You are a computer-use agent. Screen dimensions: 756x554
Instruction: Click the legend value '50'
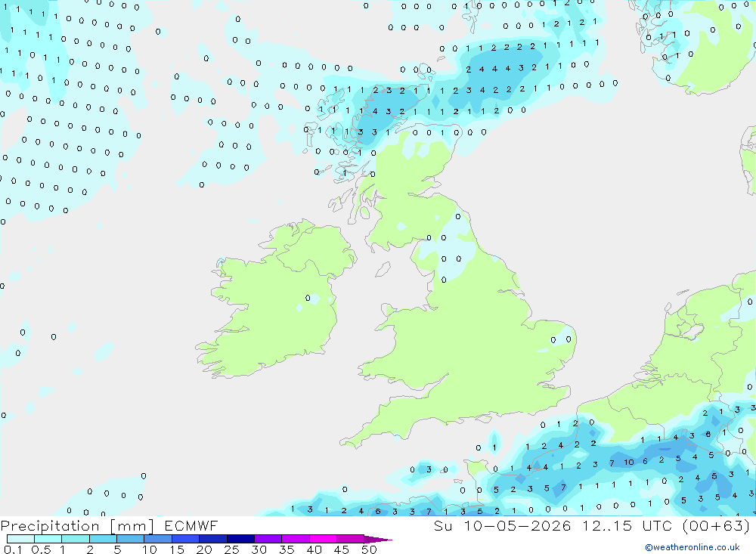[x=369, y=549]
